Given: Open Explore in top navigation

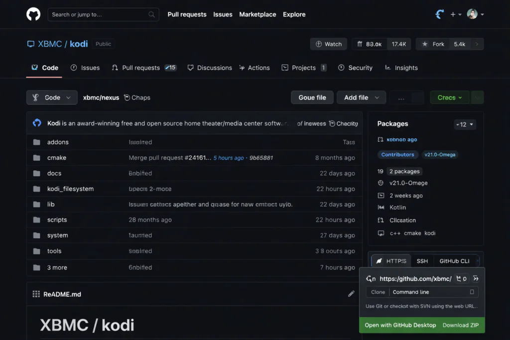Looking at the screenshot, I should click(294, 14).
